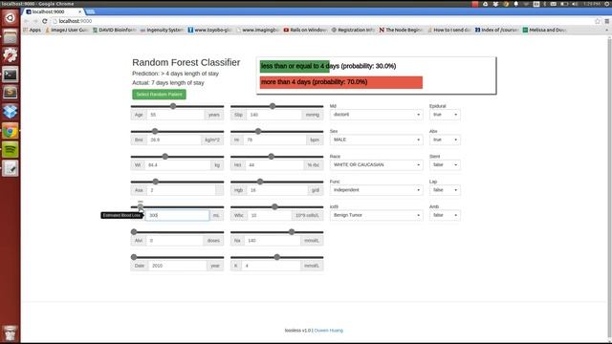Click the Hr input field showing 78
This screenshot has width=612, height=344.
[275, 140]
